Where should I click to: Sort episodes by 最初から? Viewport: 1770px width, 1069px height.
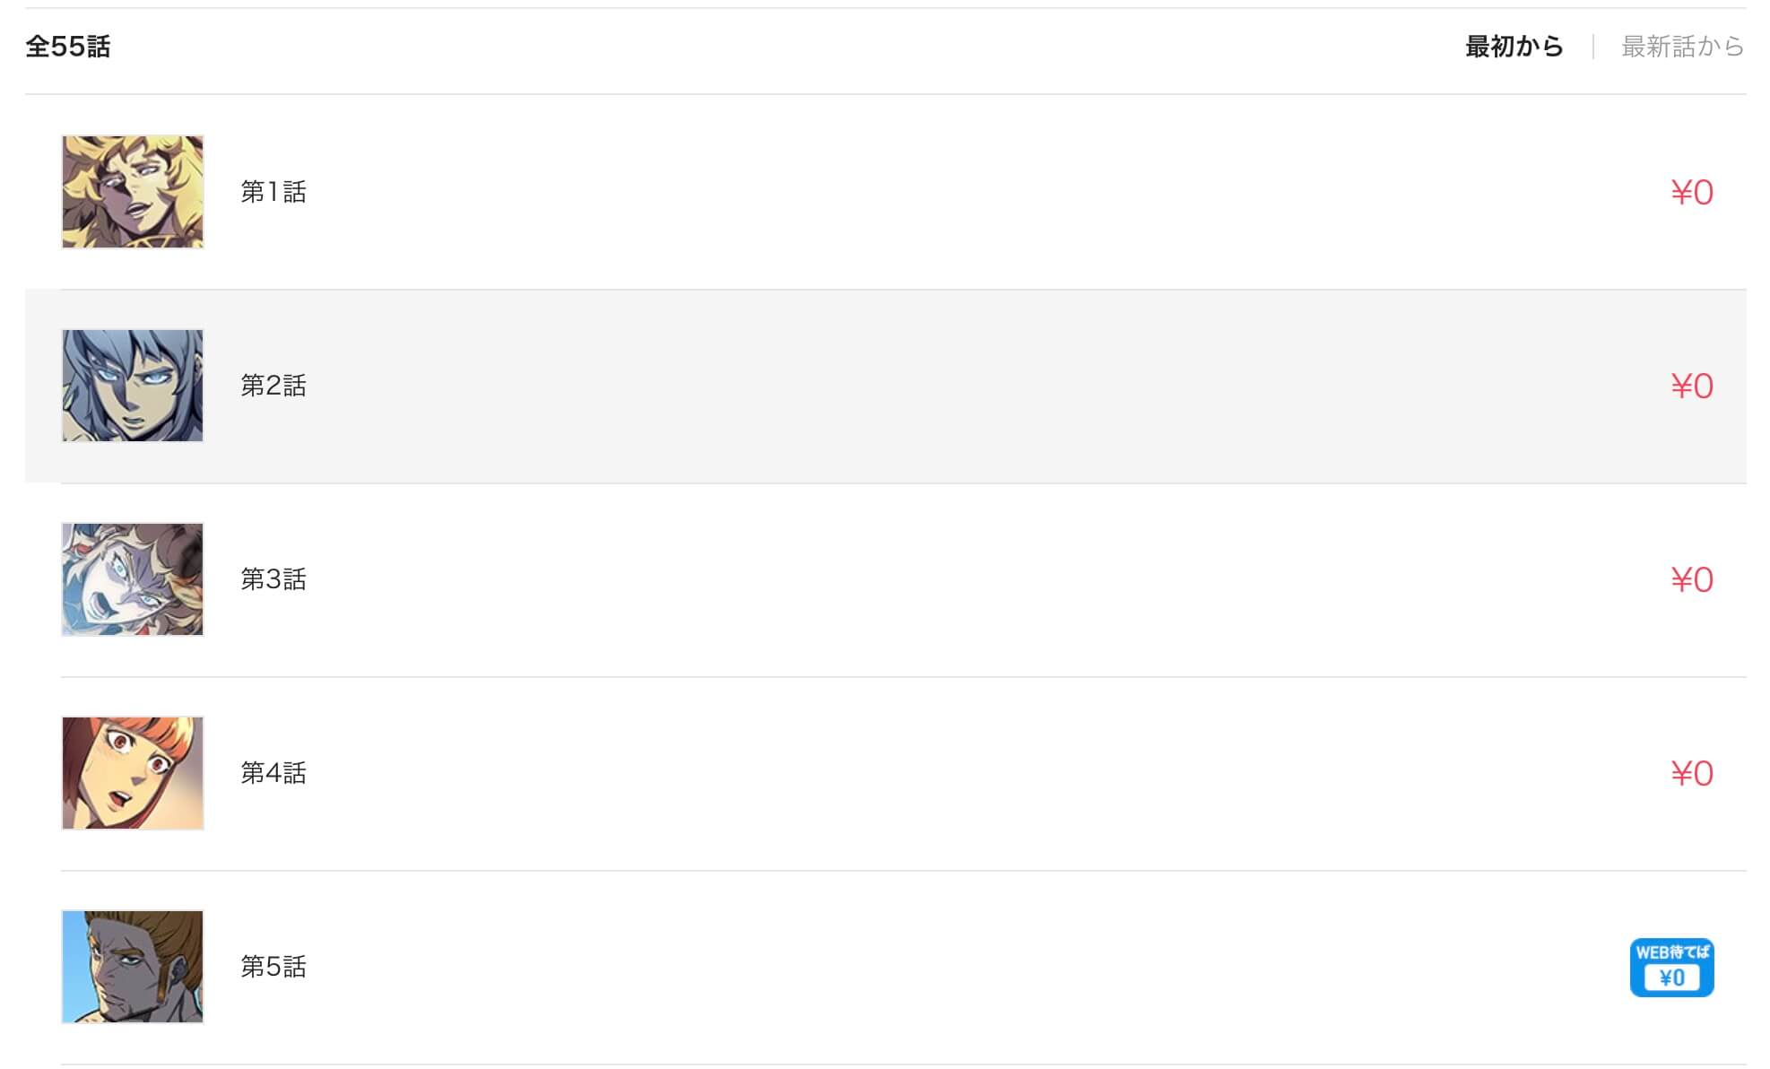1514,47
